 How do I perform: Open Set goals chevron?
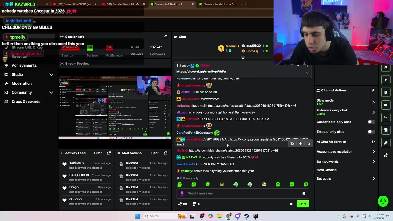click(373, 179)
